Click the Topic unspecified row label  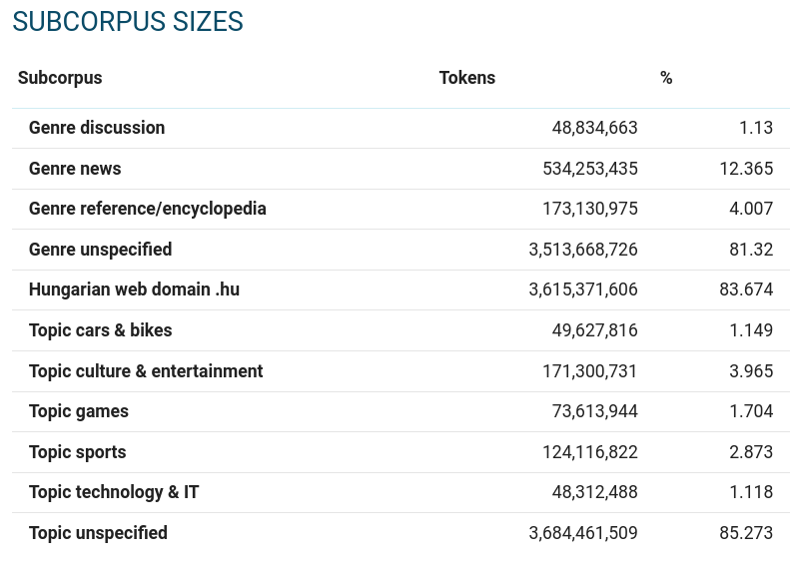pyautogui.click(x=98, y=533)
